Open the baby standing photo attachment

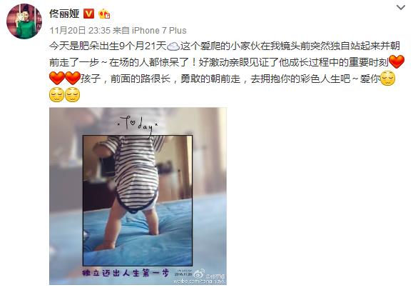pos(138,196)
